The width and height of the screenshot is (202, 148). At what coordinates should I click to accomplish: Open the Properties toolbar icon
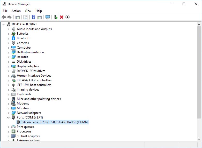click(x=25, y=17)
